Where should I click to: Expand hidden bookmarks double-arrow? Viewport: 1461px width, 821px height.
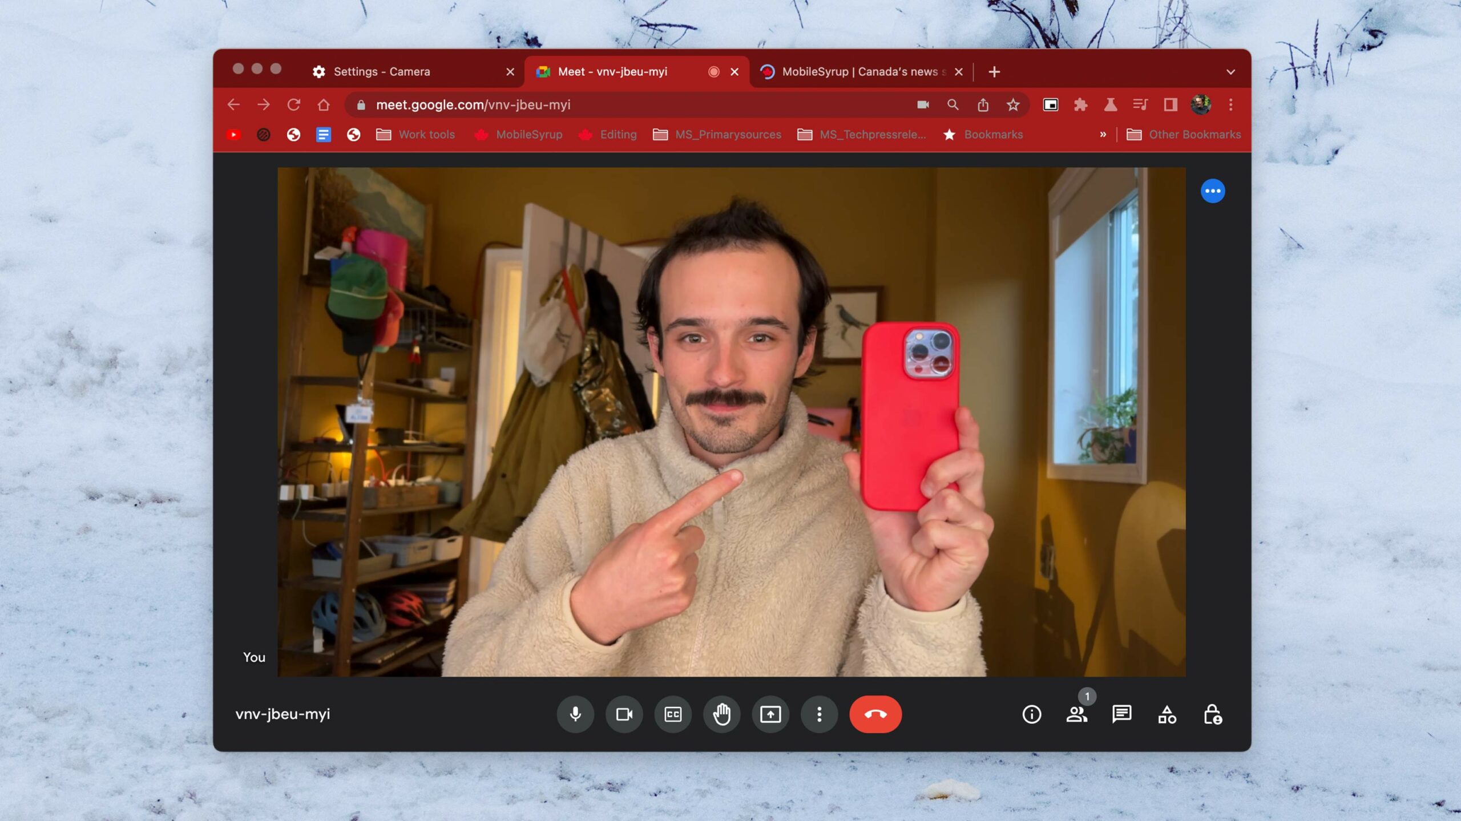coord(1103,134)
